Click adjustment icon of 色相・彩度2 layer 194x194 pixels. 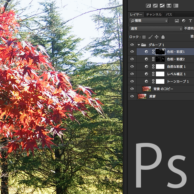[x=146, y=59]
